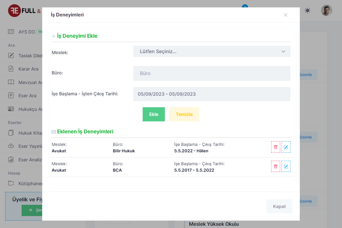The image size is (342, 228).
Task: Click the Kapat button
Action: click(x=279, y=206)
